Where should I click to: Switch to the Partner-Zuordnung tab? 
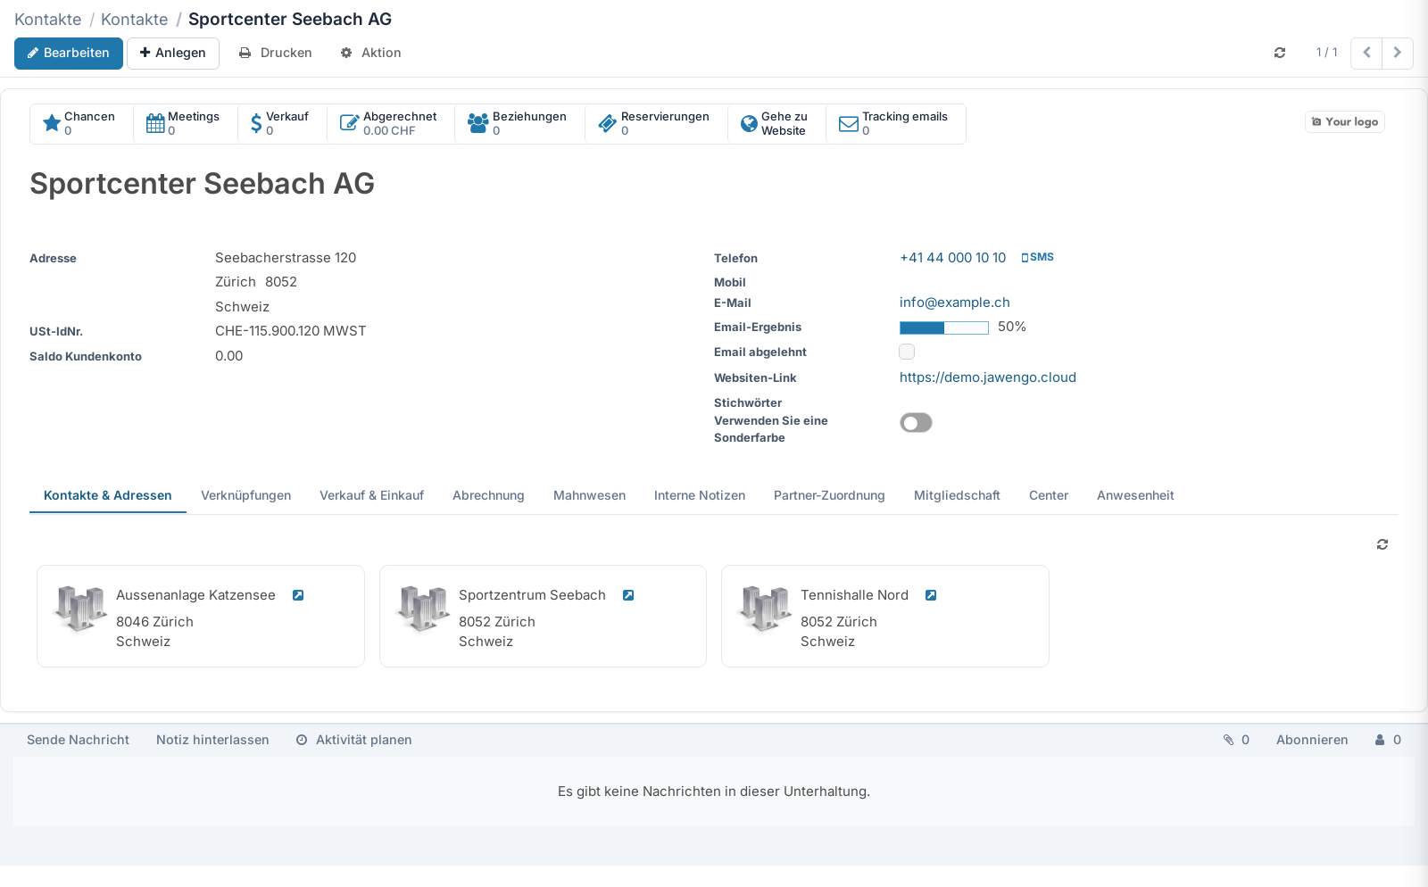click(x=829, y=495)
